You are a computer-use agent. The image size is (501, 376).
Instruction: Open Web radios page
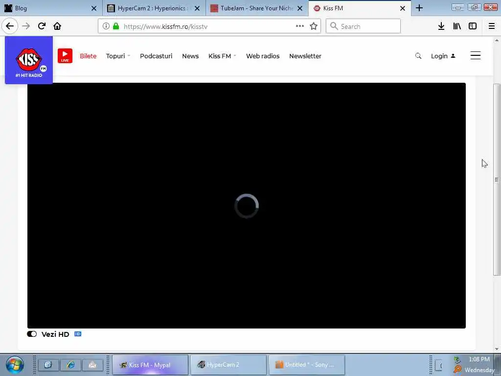point(263,56)
